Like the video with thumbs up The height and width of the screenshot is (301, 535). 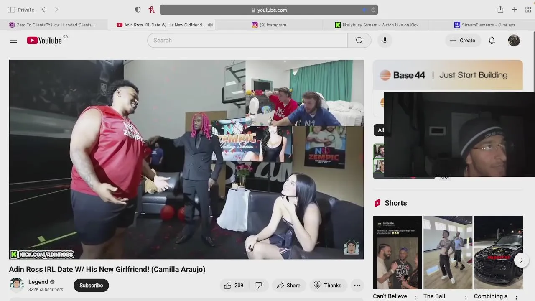(x=234, y=285)
